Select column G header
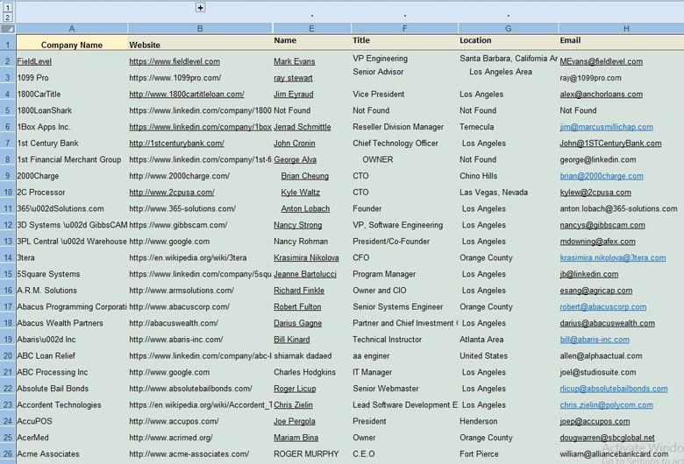Screen dimensions: 684x464 point(509,29)
